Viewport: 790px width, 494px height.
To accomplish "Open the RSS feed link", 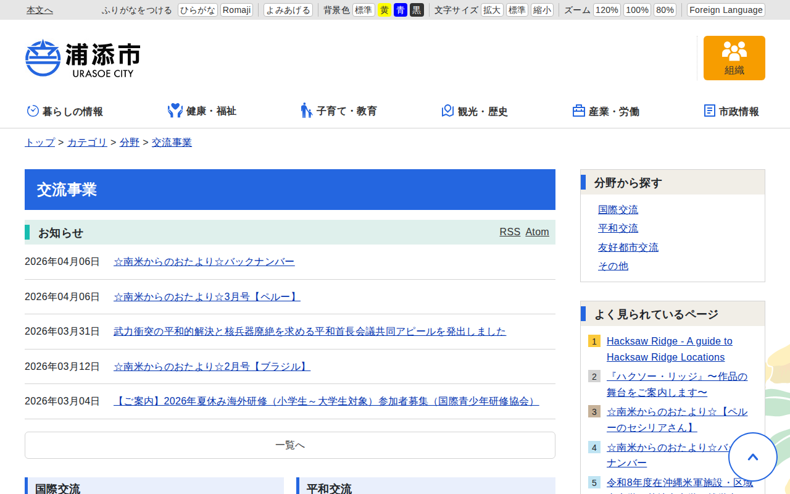I will tap(510, 232).
